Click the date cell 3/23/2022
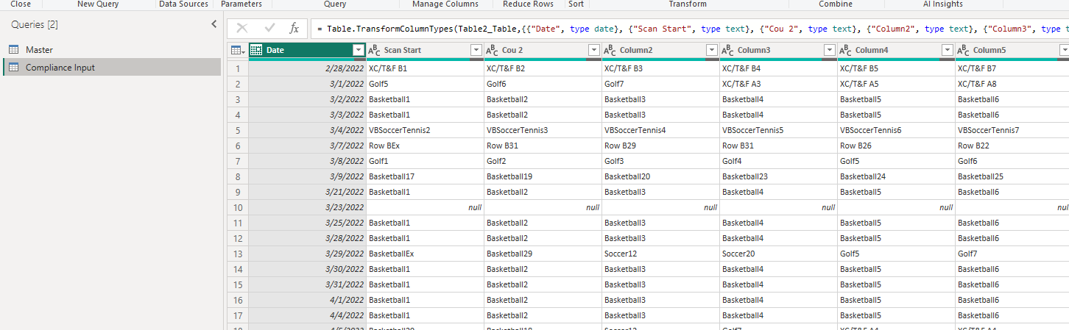1069x330 pixels. tap(307, 207)
